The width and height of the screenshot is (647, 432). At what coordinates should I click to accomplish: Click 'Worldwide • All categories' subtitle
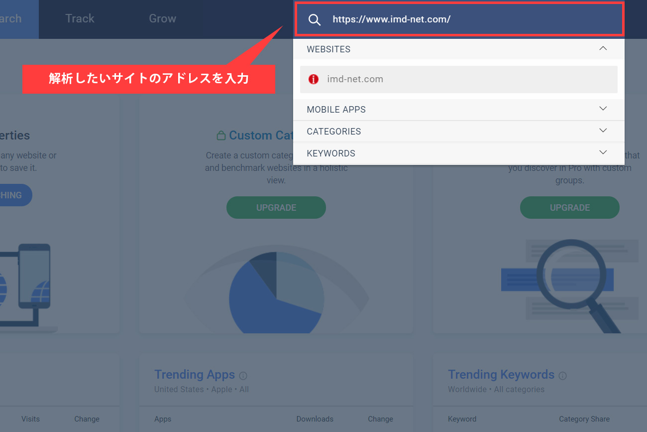click(x=496, y=389)
